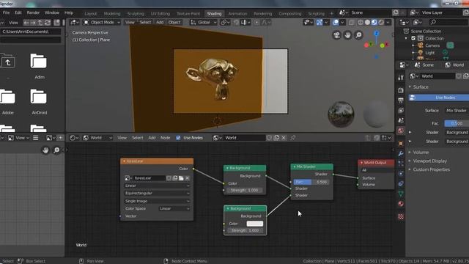Collapse the Surface panel
469x264 pixels.
tap(420, 87)
